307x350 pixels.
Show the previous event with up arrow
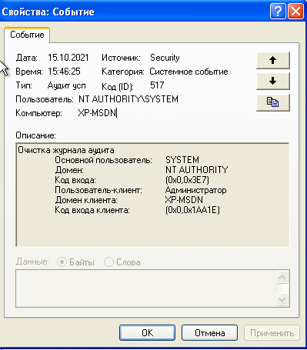click(273, 60)
